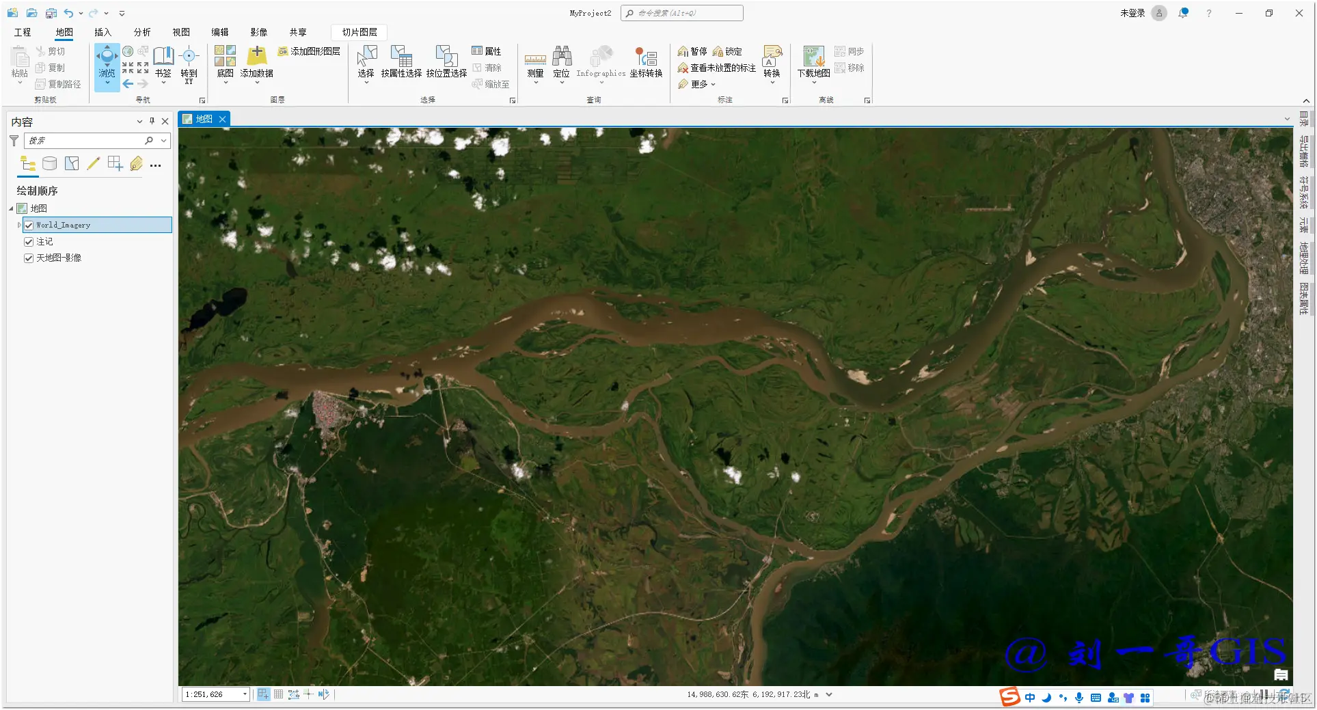1317x710 pixels.
Task: Switch to the 插入 (Insert) ribbon tab
Action: (103, 32)
